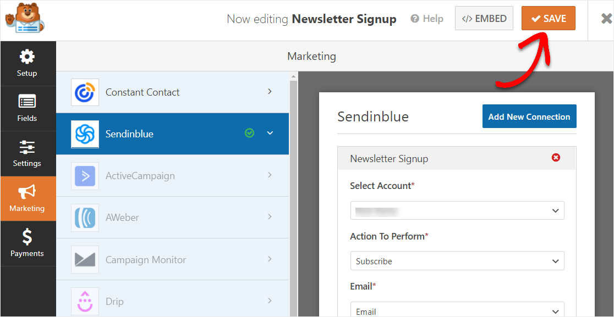The image size is (614, 317).
Task: Open the Help link
Action: click(427, 19)
